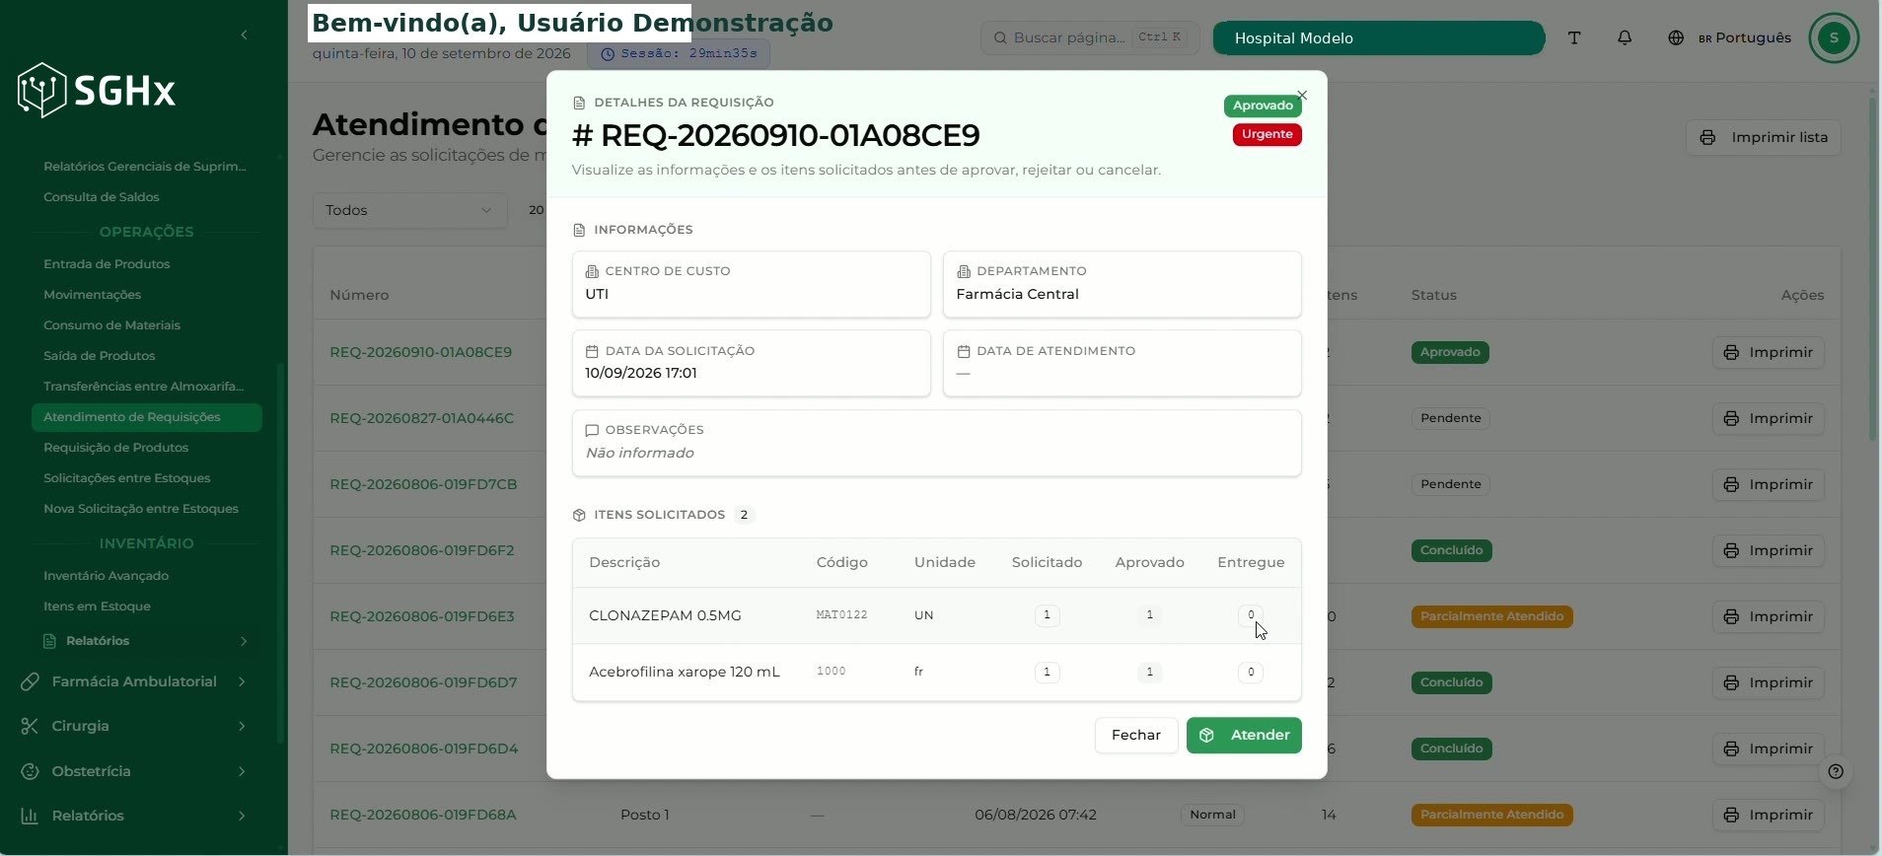Viewport: 1882px width, 856px height.
Task: Print the REQ-20260806-019FD6E3 row
Action: [1768, 616]
